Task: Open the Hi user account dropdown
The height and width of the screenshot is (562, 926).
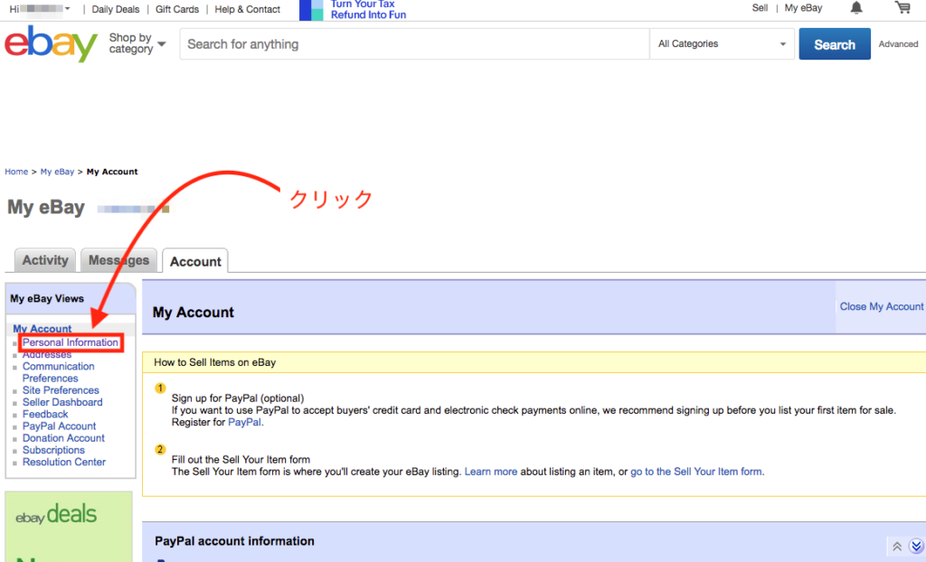Action: coord(40,9)
